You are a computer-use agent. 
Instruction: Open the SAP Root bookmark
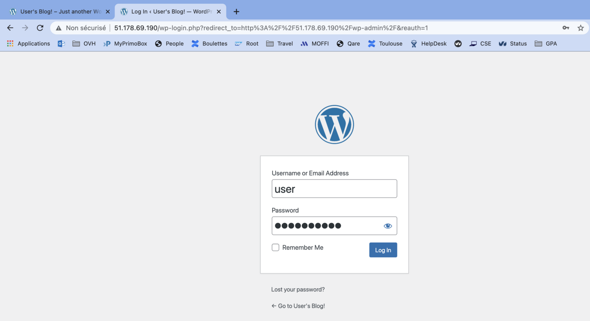pyautogui.click(x=247, y=43)
